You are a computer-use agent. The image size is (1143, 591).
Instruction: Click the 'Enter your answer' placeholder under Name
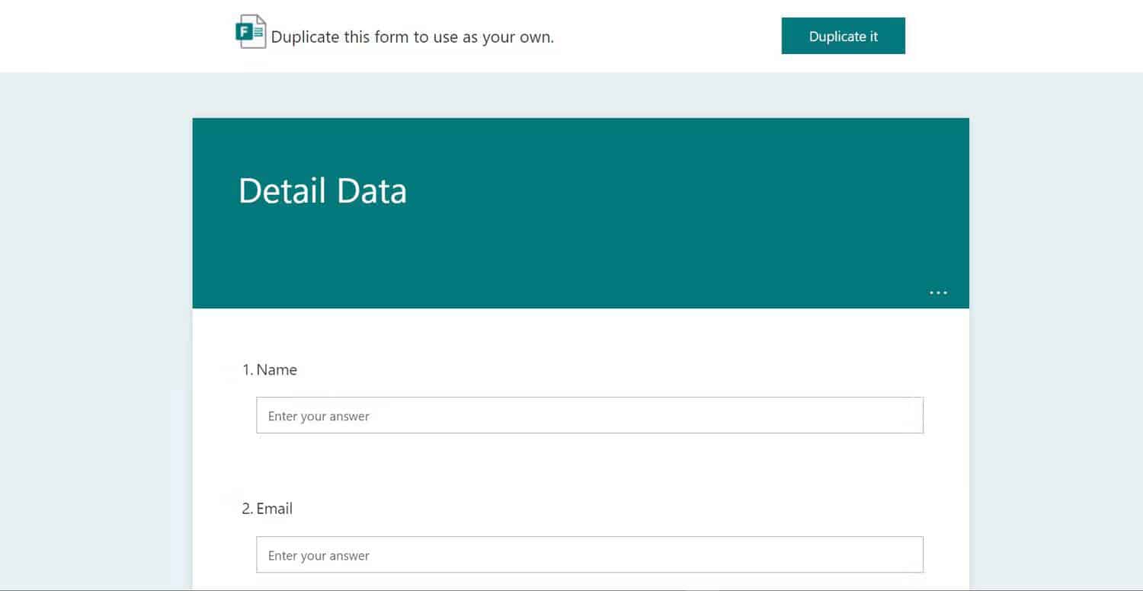318,416
